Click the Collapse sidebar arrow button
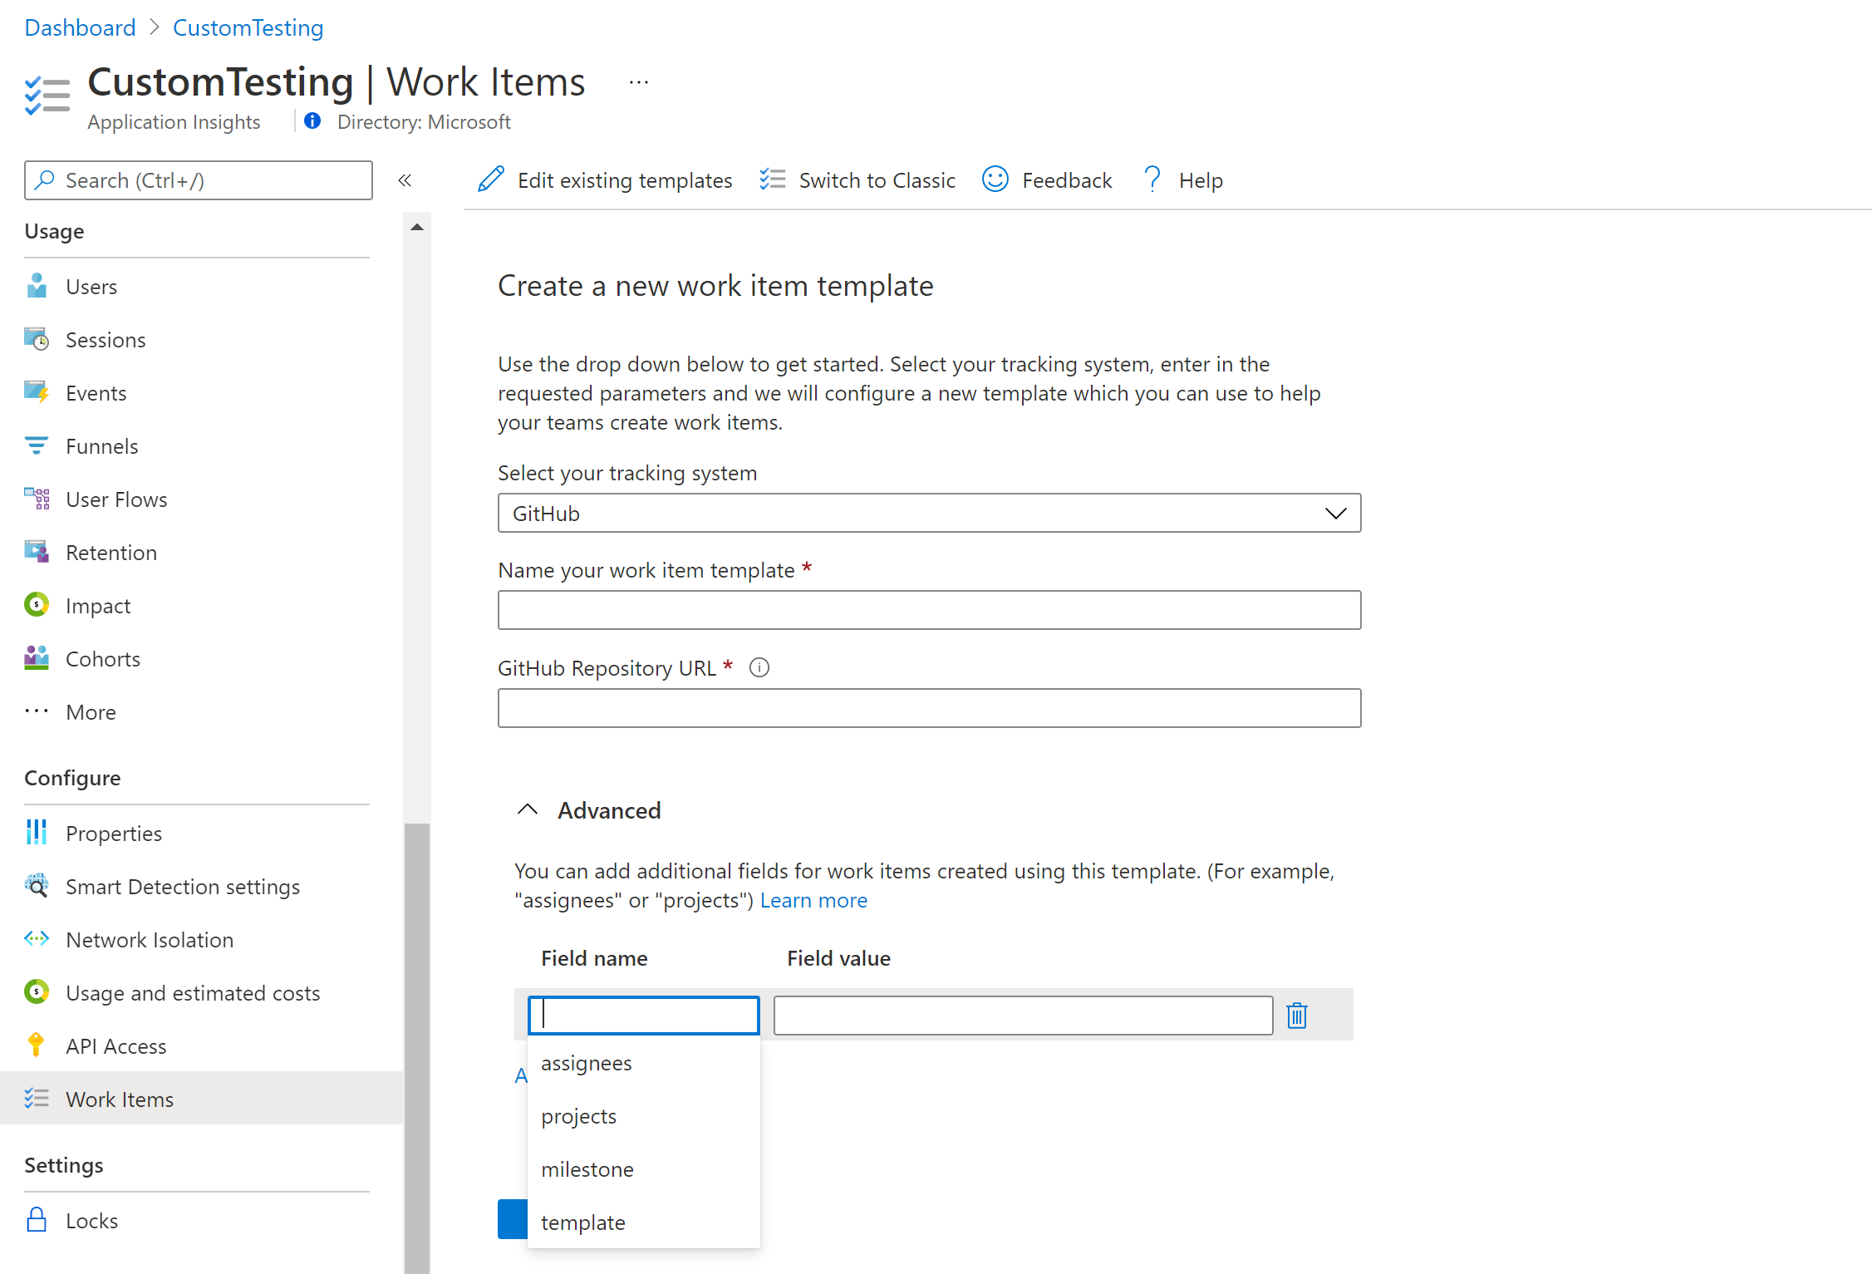Image resolution: width=1872 pixels, height=1274 pixels. point(405,180)
